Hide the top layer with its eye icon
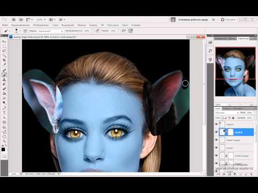 pyautogui.click(x=217, y=124)
